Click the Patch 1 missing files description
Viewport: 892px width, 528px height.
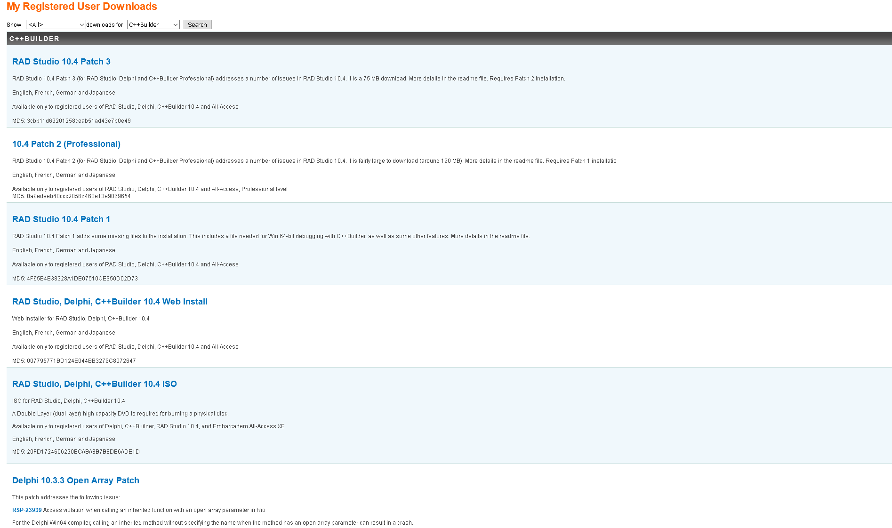pos(271,236)
